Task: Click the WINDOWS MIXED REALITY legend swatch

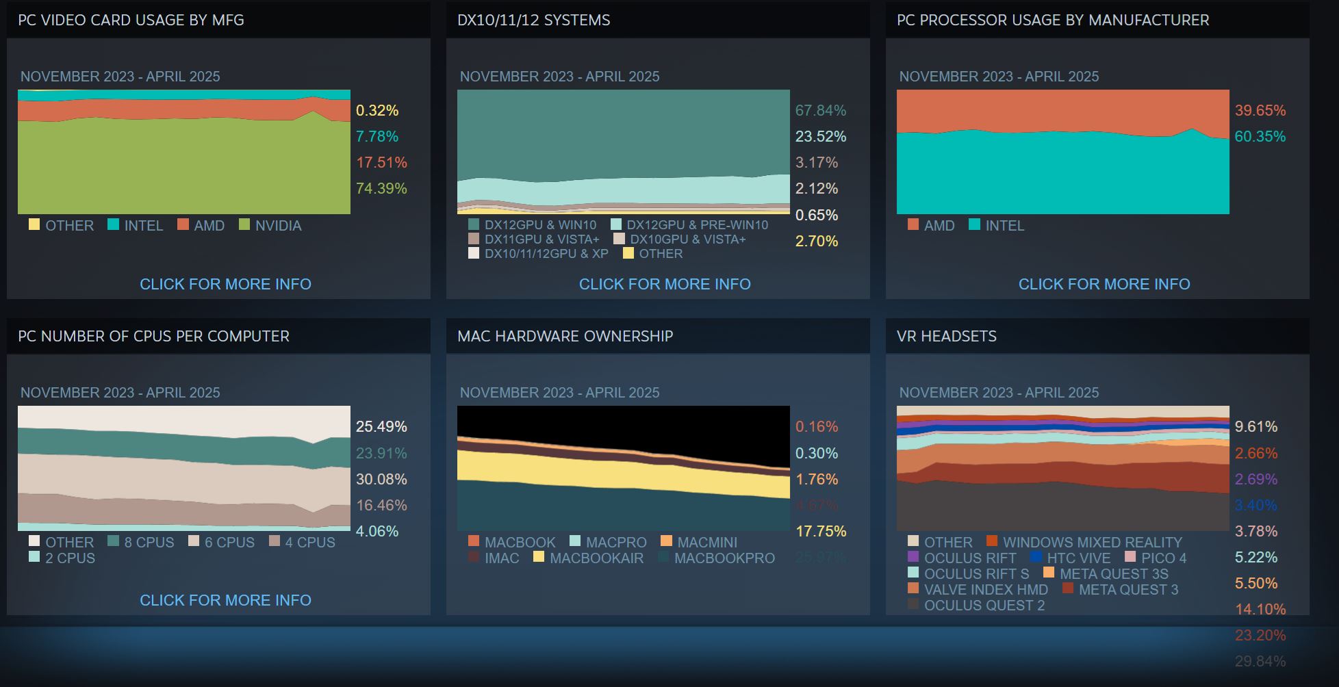Action: [992, 541]
